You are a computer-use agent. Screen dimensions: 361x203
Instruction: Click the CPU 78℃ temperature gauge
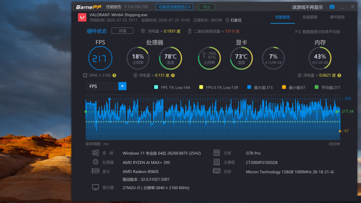[x=170, y=58]
